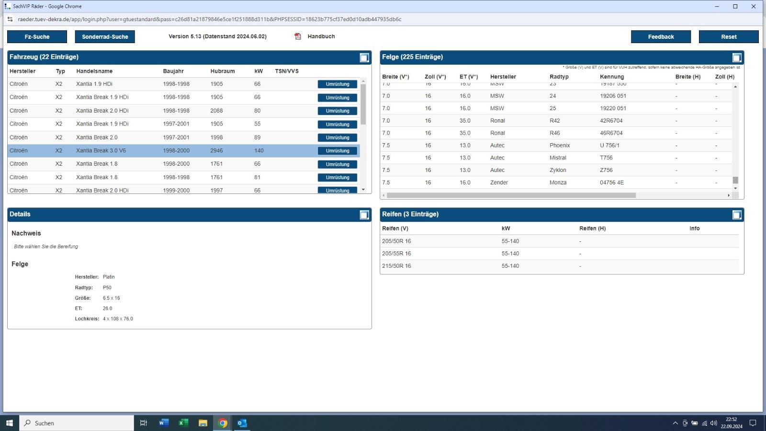Click Umrüstung for Xantia 1.9 HDi

[x=338, y=84]
